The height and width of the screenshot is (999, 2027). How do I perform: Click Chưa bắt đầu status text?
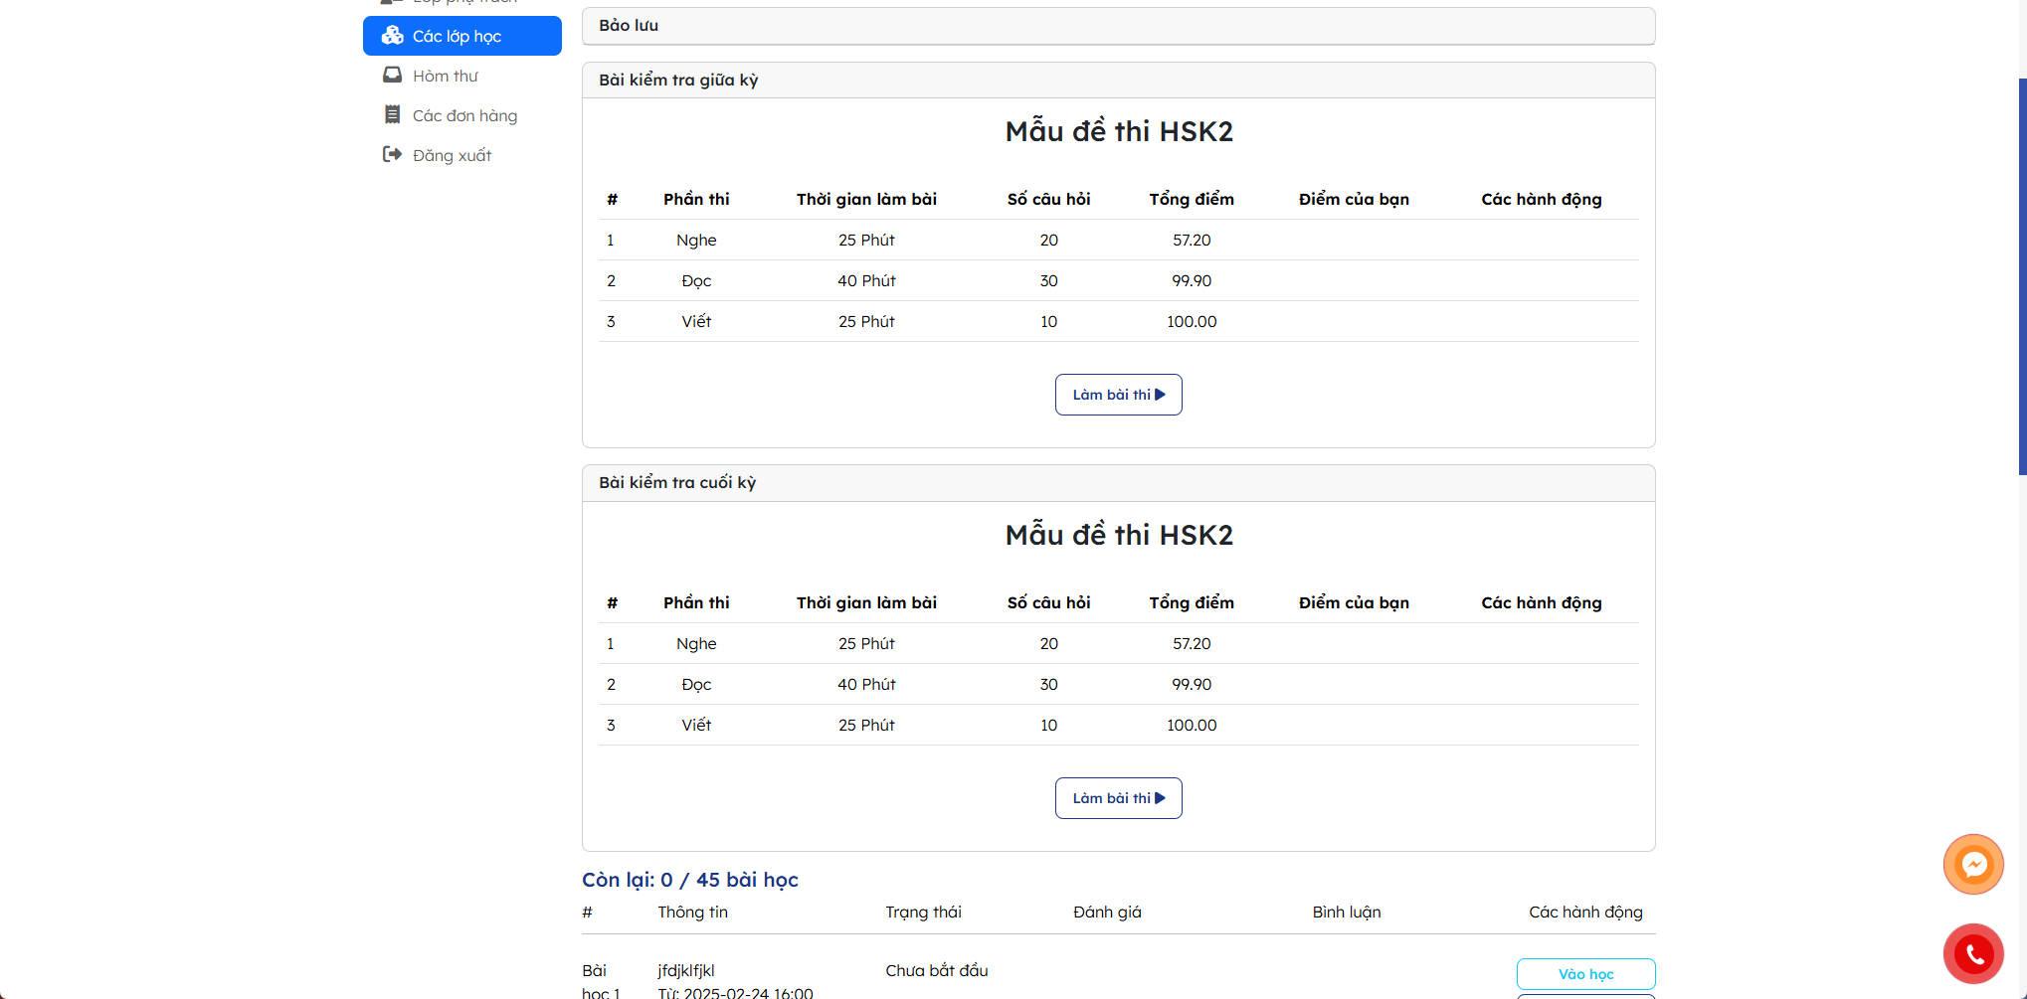click(937, 970)
